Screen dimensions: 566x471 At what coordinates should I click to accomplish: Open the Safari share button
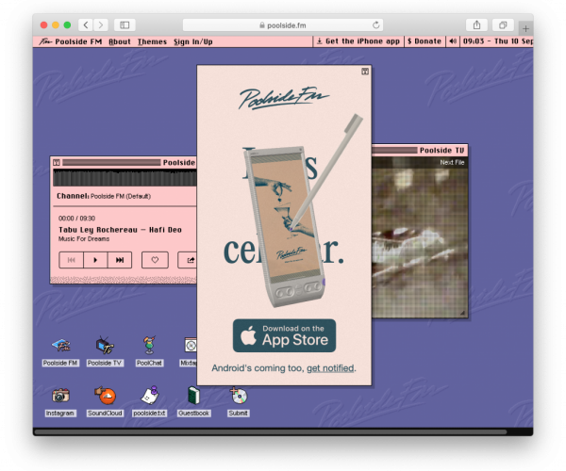476,24
